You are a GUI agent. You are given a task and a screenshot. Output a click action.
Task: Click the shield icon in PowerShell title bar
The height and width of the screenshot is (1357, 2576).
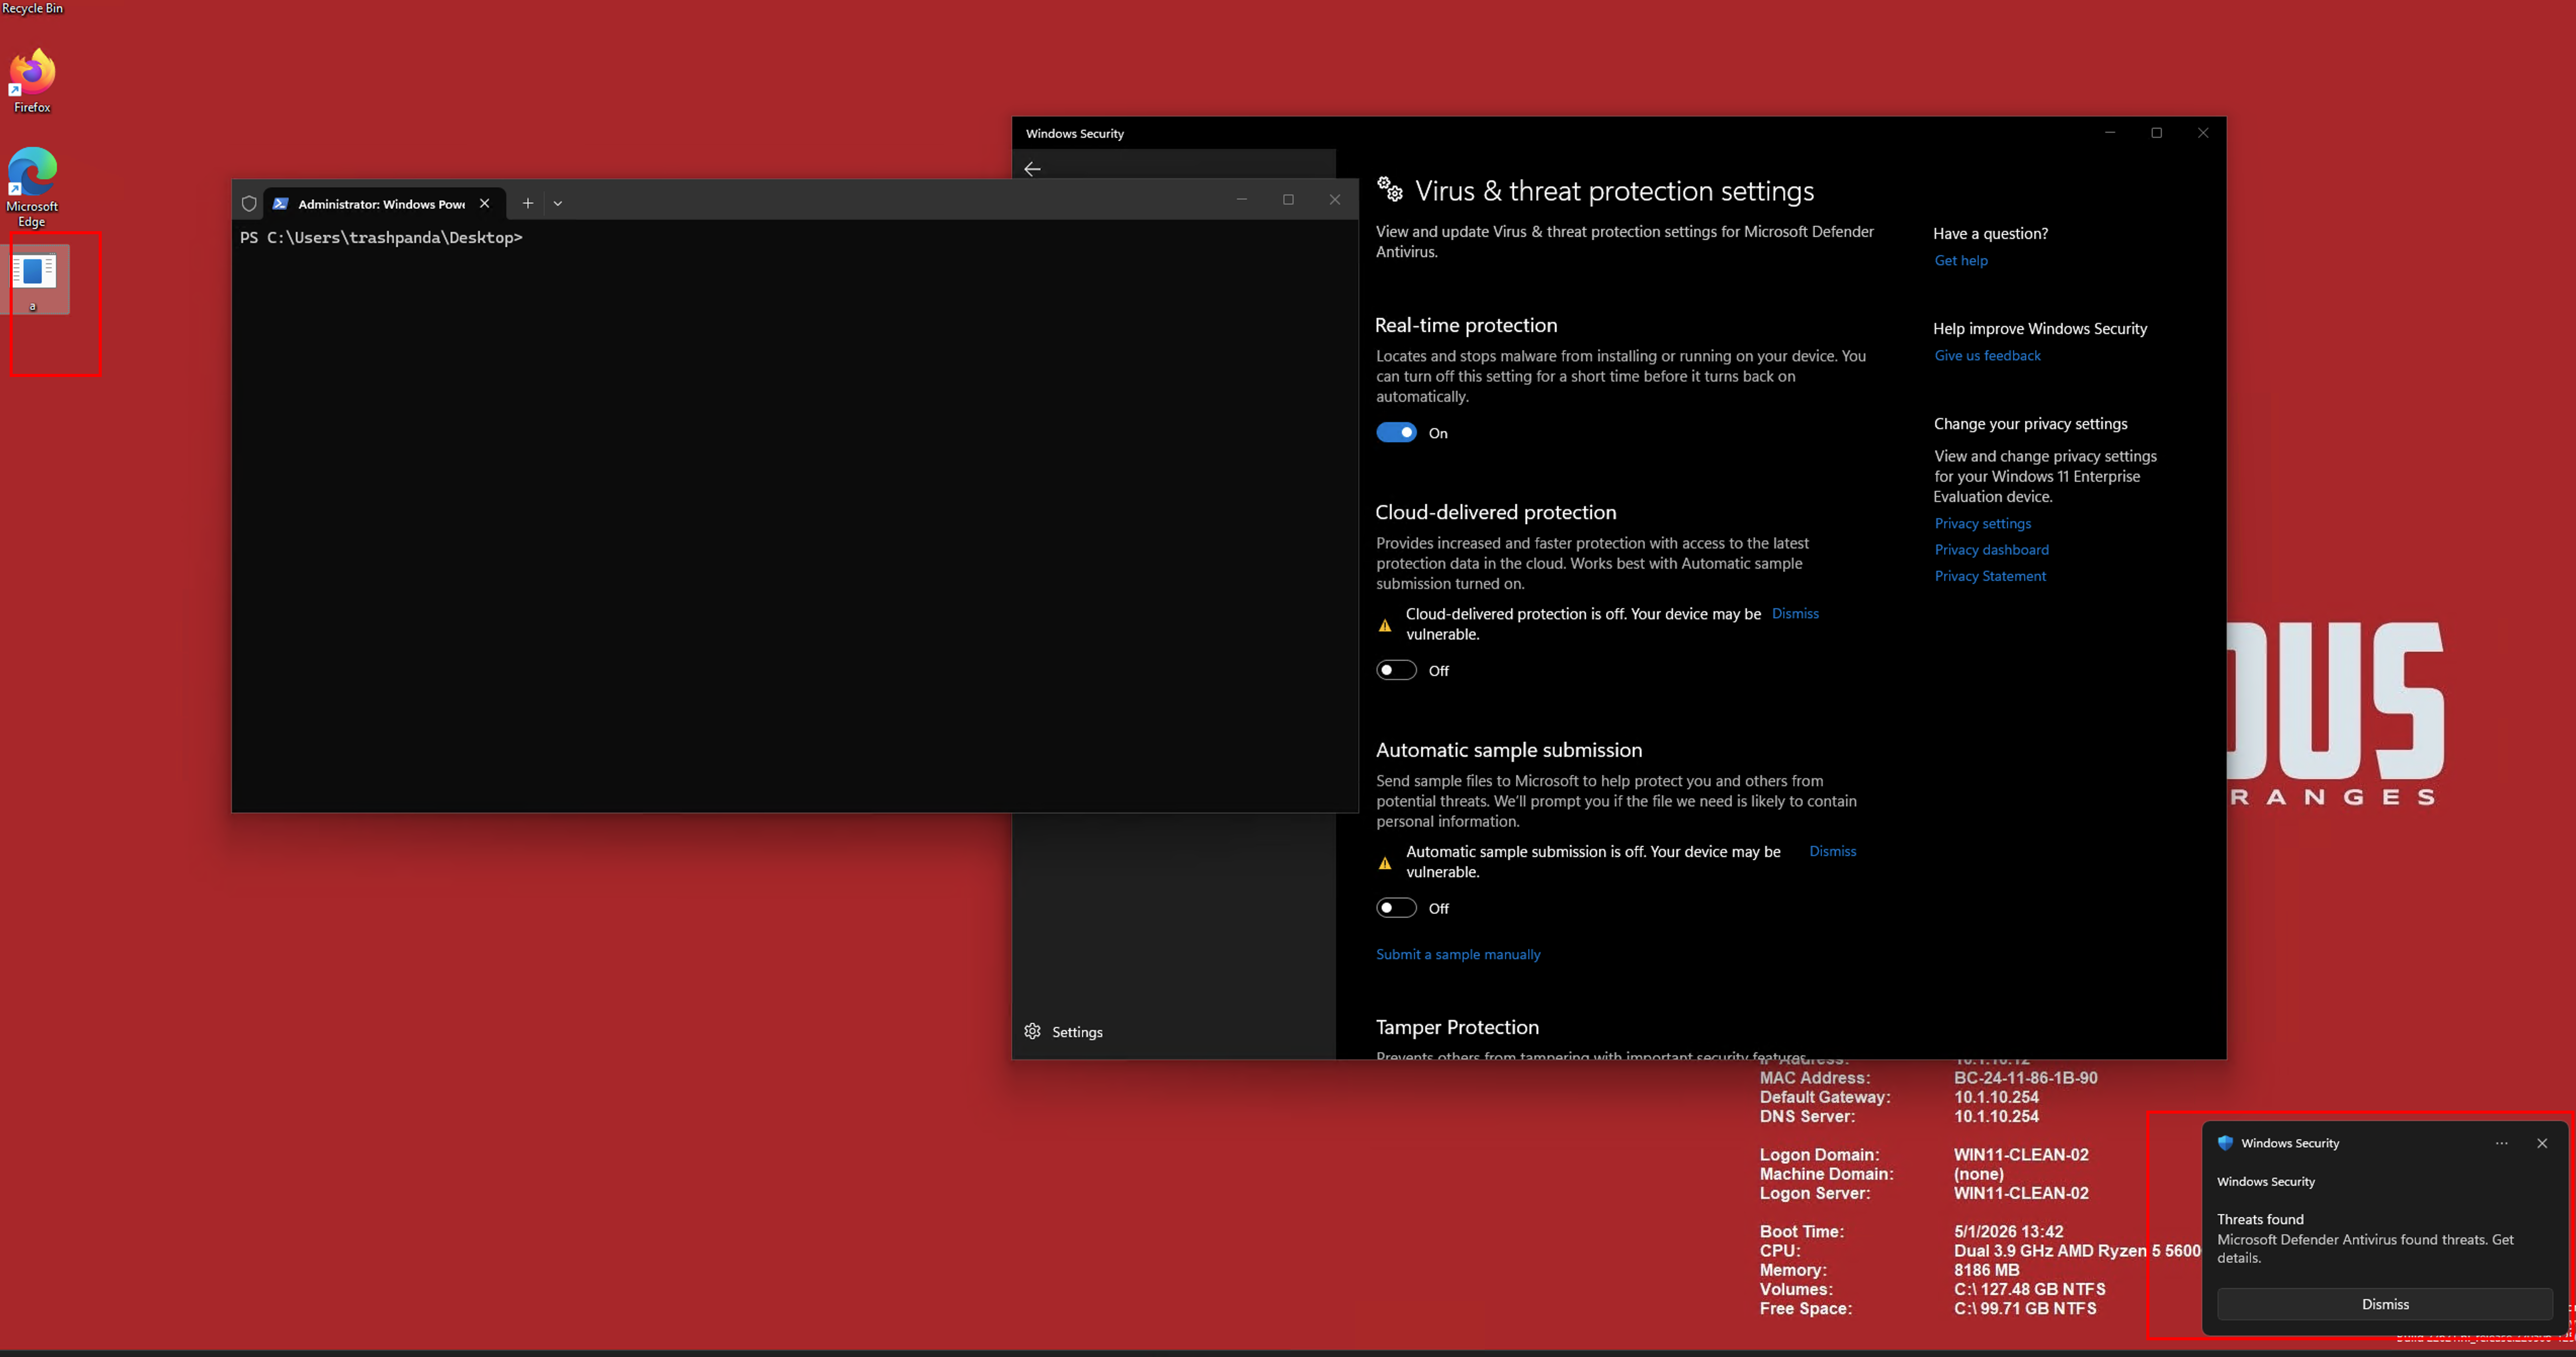point(249,203)
